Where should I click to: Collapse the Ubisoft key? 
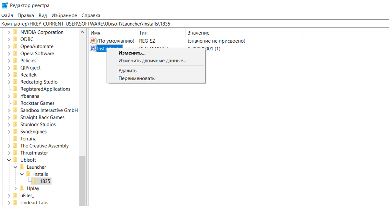(x=9, y=160)
